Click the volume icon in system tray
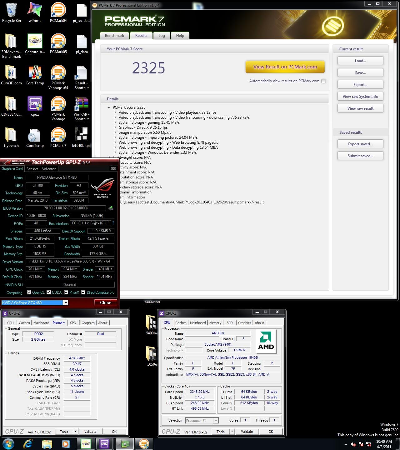 pos(353,444)
